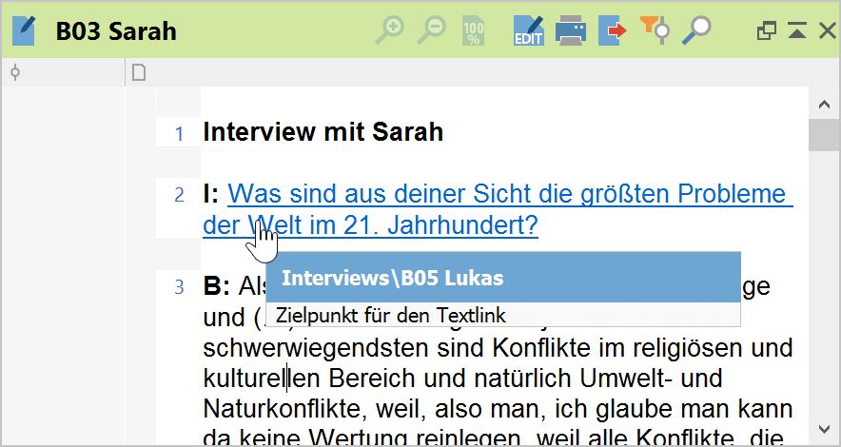Click paragraph number 1
841x447 pixels.
point(179,133)
